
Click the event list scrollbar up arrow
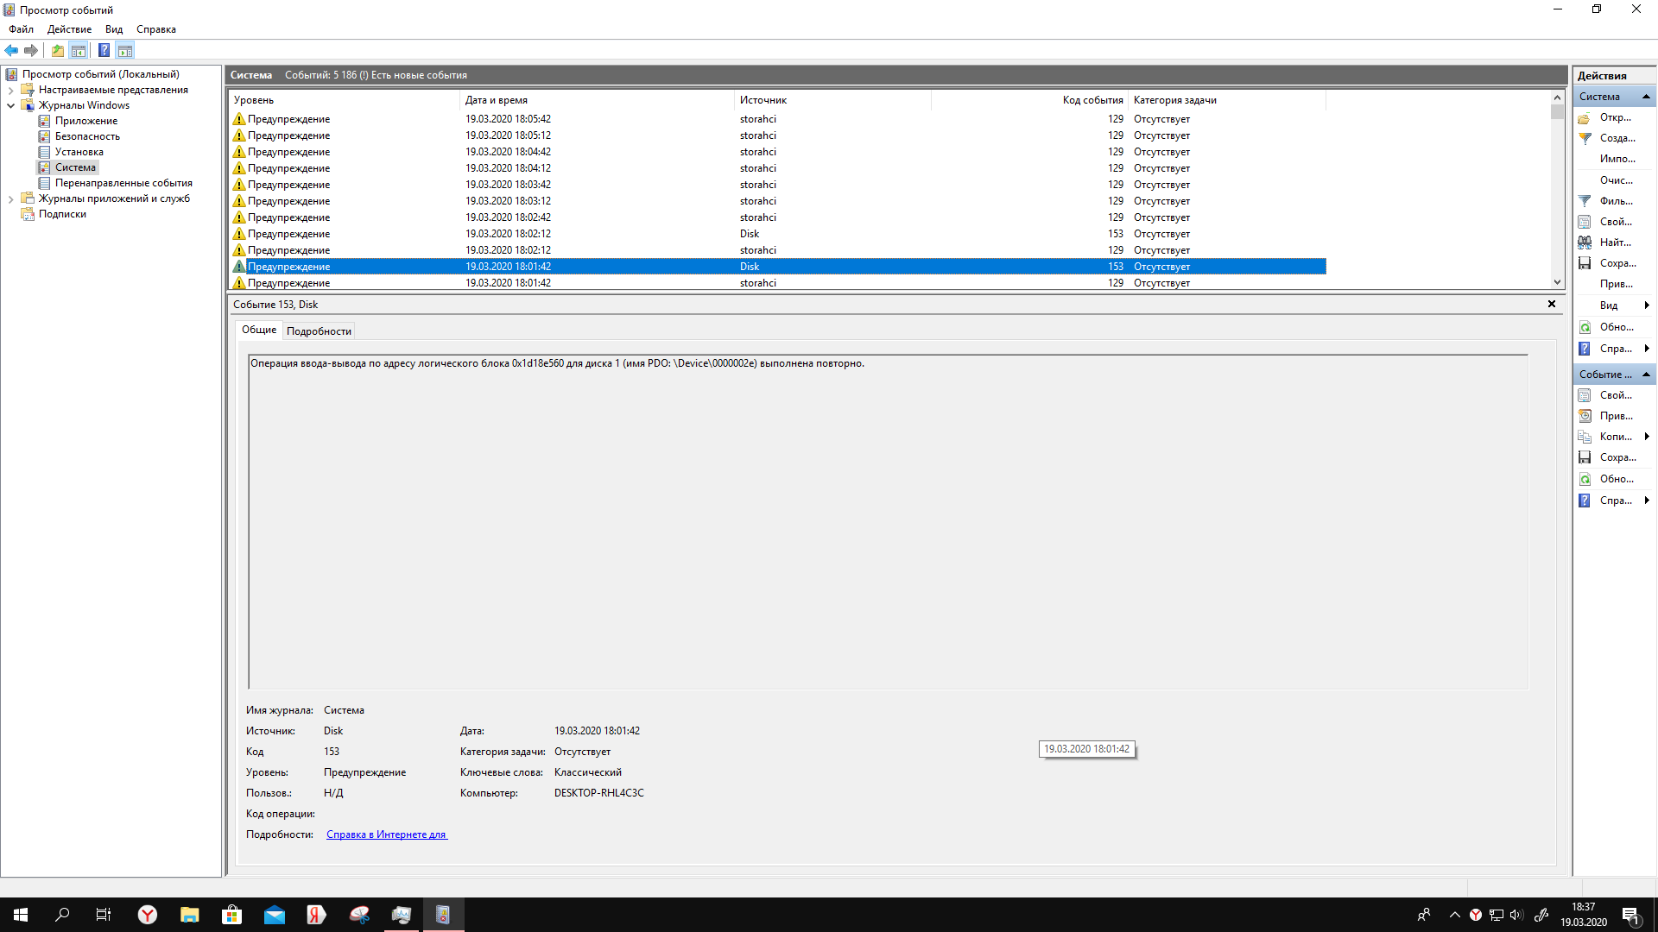(x=1558, y=98)
